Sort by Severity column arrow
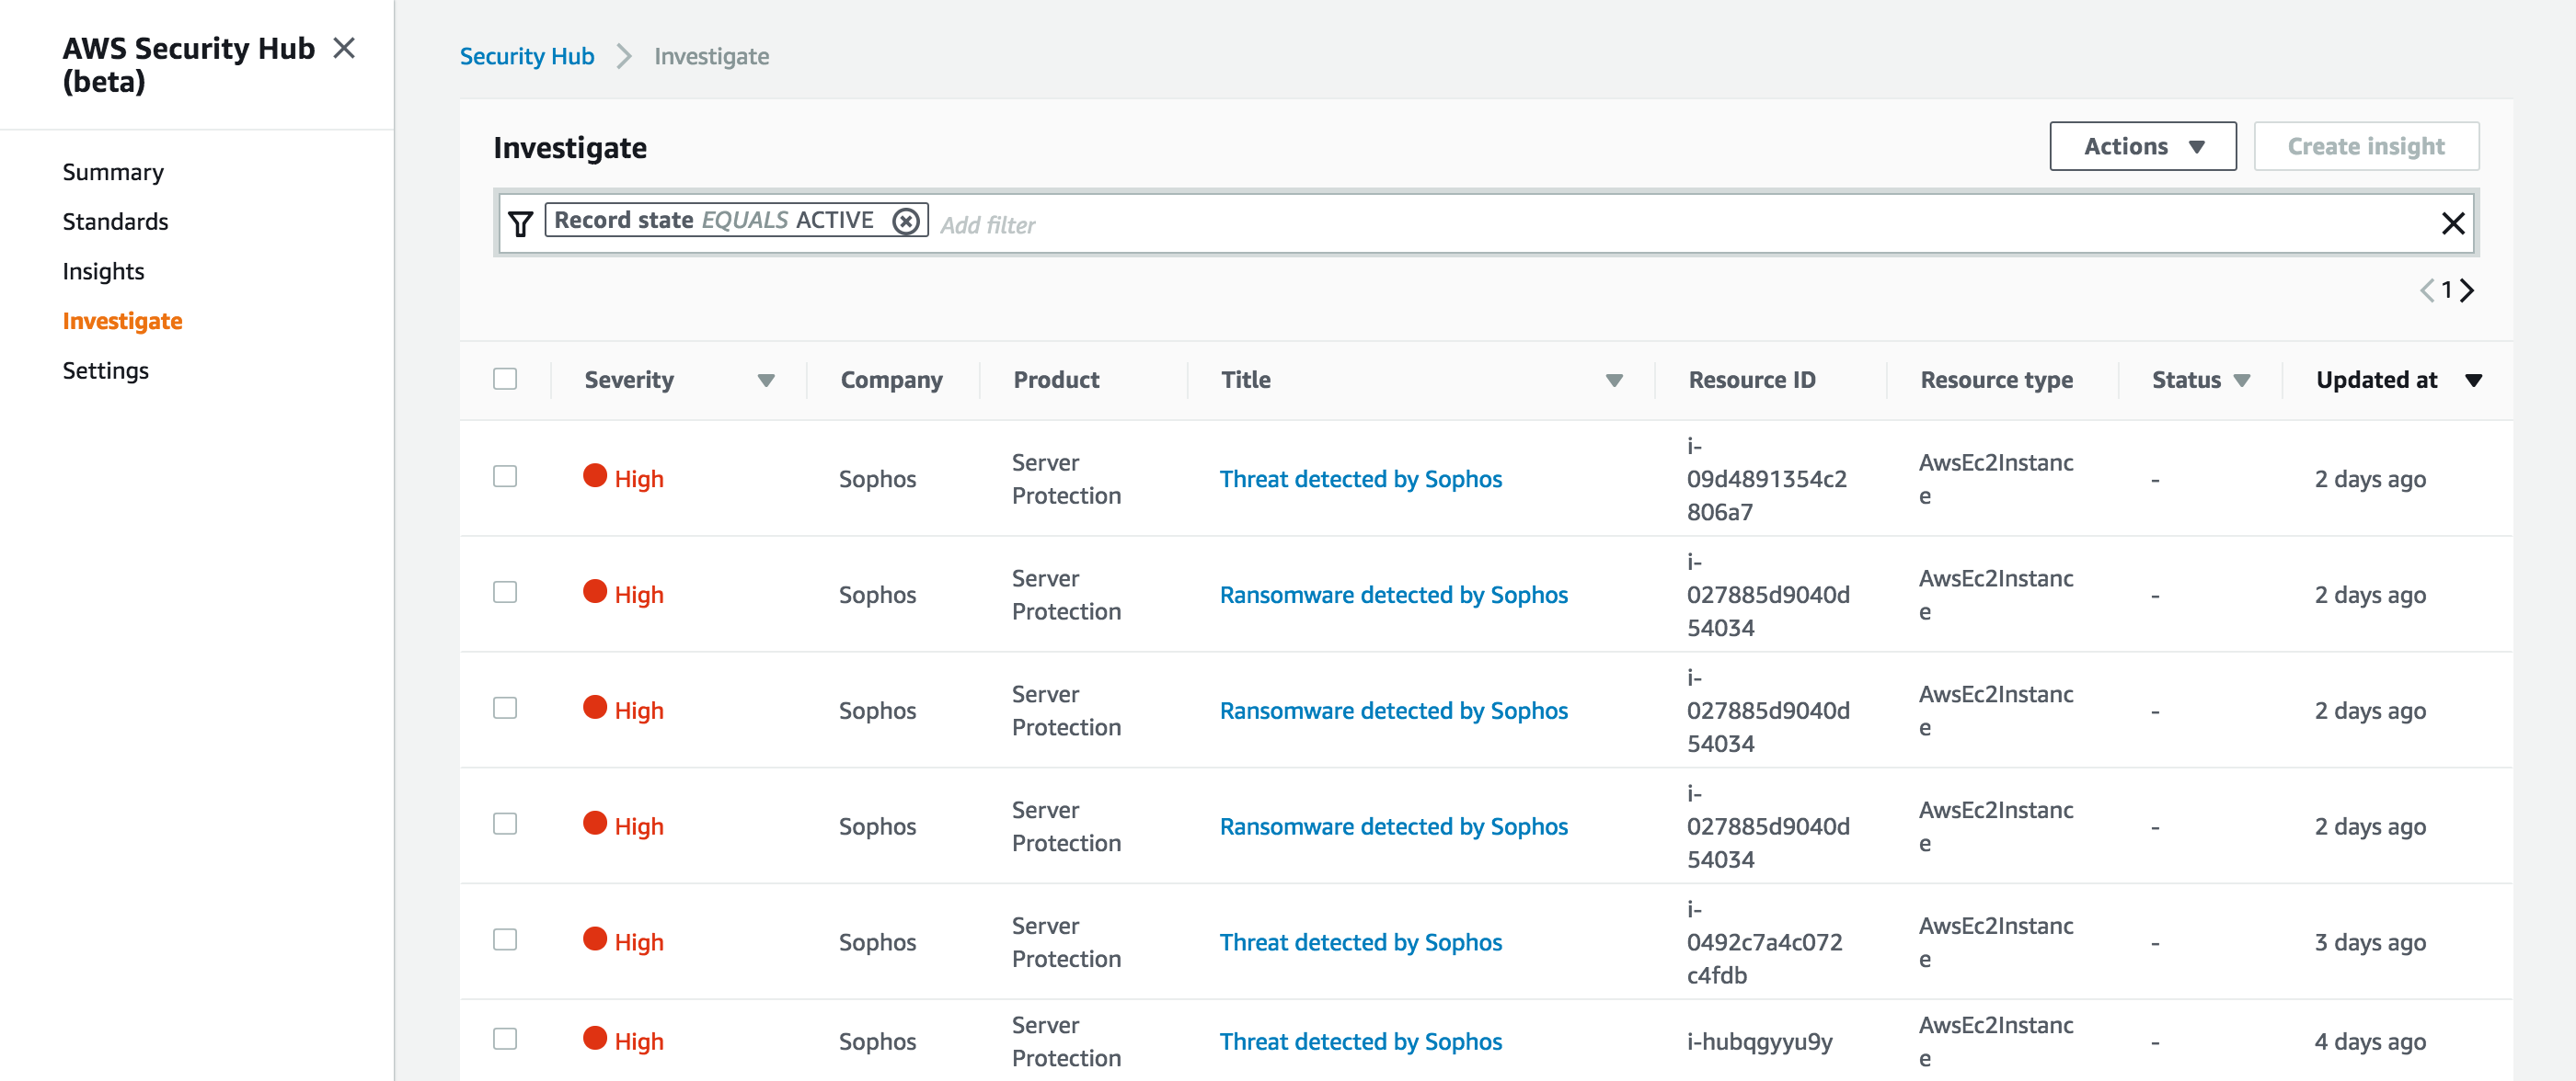The image size is (2576, 1081). point(766,381)
